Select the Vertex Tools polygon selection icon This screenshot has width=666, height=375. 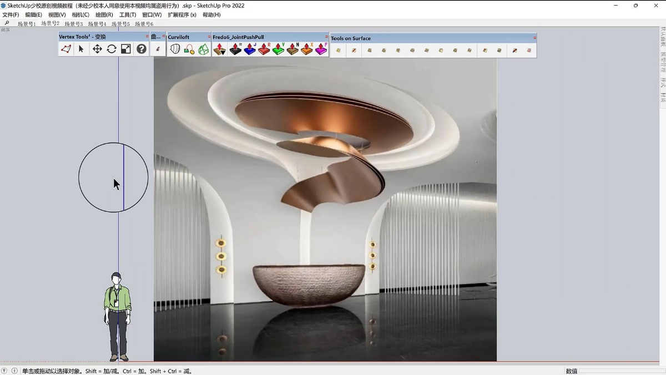66,49
